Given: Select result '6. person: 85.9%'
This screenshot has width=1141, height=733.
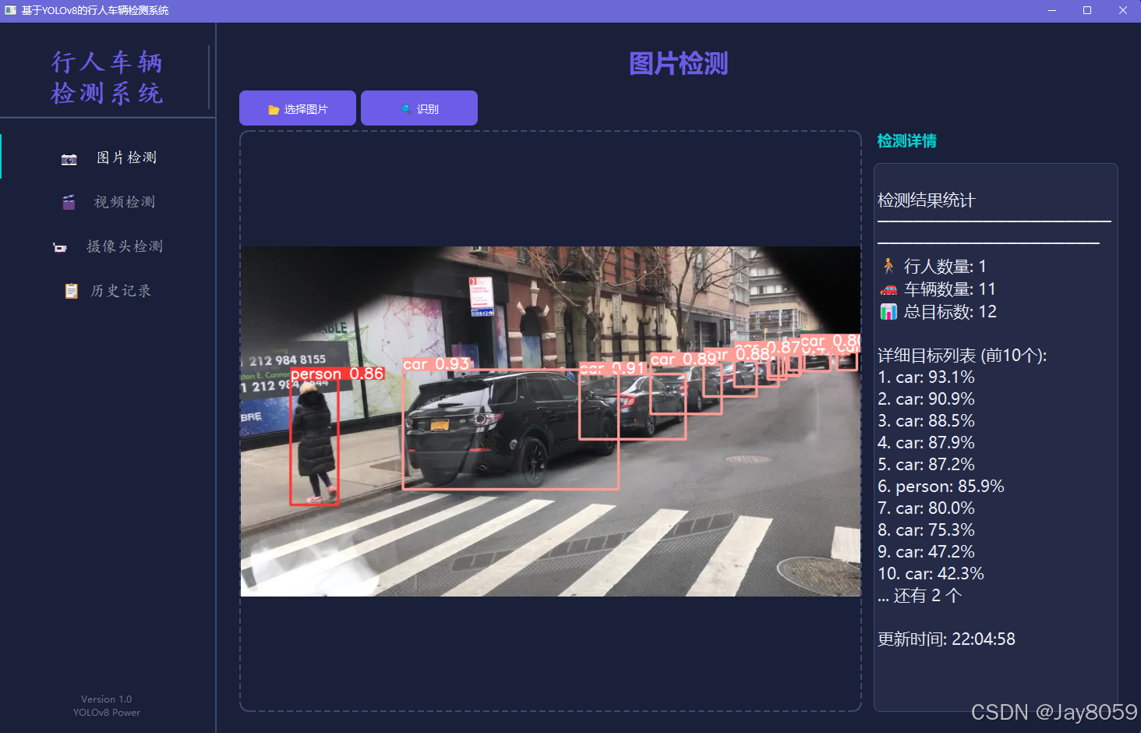Looking at the screenshot, I should coord(941,487).
